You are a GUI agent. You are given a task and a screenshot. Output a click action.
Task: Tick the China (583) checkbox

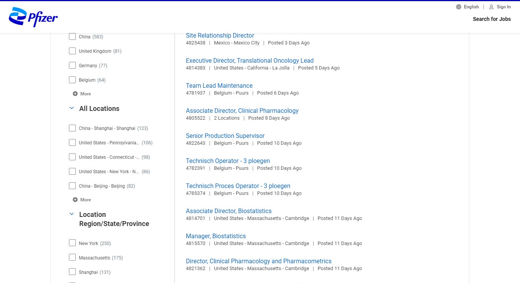(x=72, y=37)
